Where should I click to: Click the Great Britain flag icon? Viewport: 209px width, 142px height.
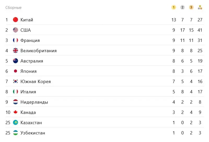click(15, 51)
